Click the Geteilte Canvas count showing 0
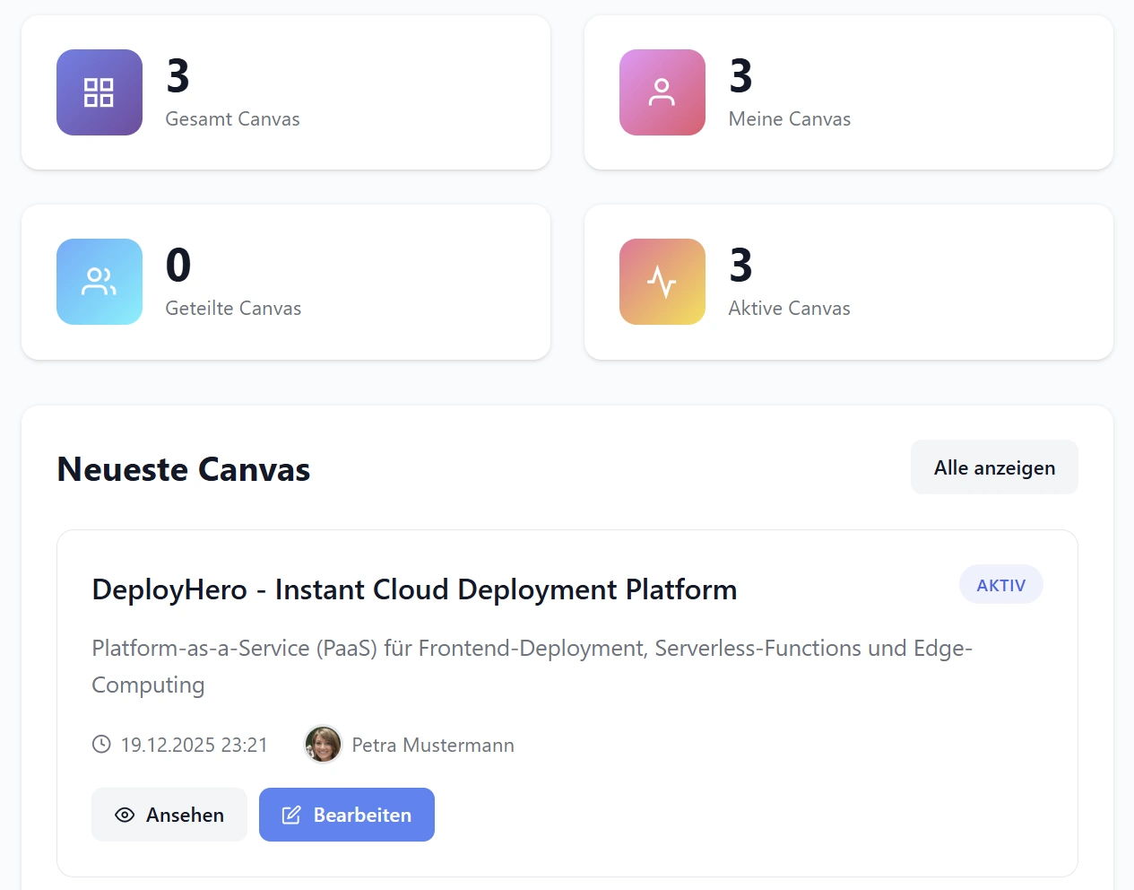The width and height of the screenshot is (1134, 890). pos(177,264)
